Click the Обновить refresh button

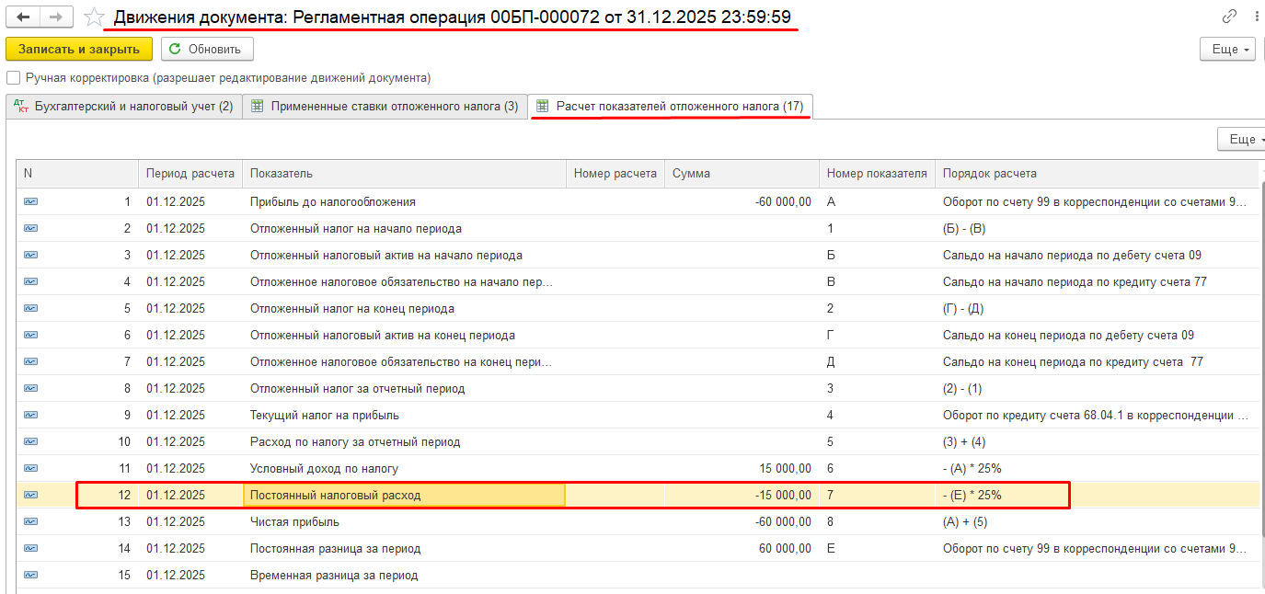(x=207, y=49)
